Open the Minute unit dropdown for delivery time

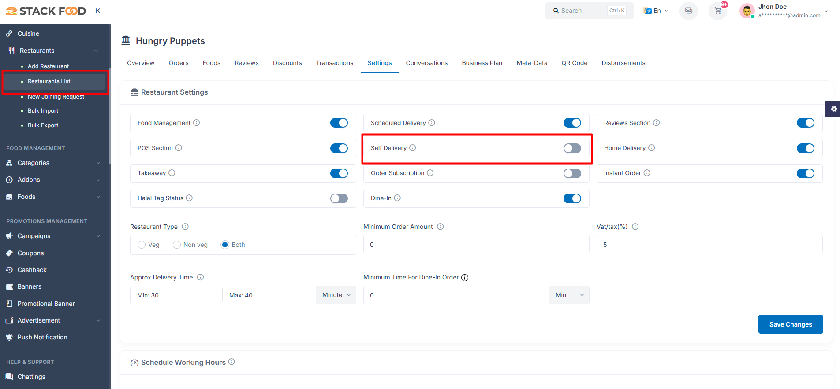tap(336, 295)
